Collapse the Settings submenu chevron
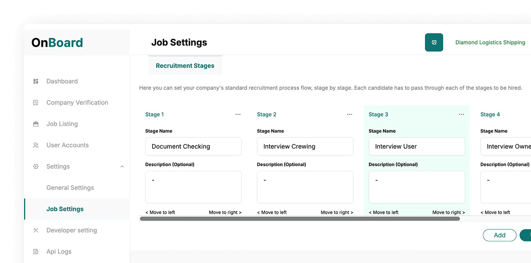Viewport: 531px width, 263px height. click(122, 167)
